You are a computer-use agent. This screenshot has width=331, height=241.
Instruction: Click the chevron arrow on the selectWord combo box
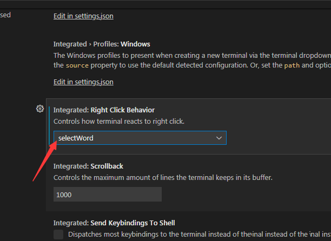[219, 138]
